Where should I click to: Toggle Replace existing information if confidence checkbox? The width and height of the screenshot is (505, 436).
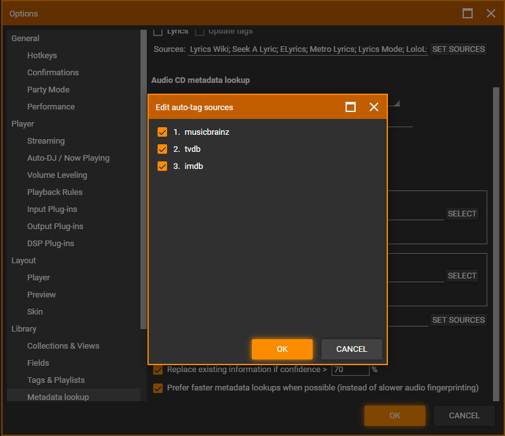click(x=158, y=370)
